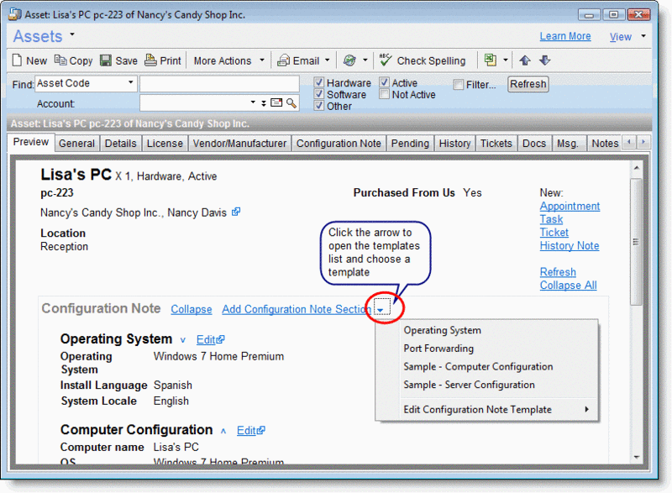Print the asset record
The height and width of the screenshot is (493, 672).
click(x=162, y=60)
